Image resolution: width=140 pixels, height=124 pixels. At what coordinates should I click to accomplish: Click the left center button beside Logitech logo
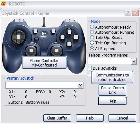tap(35, 31)
